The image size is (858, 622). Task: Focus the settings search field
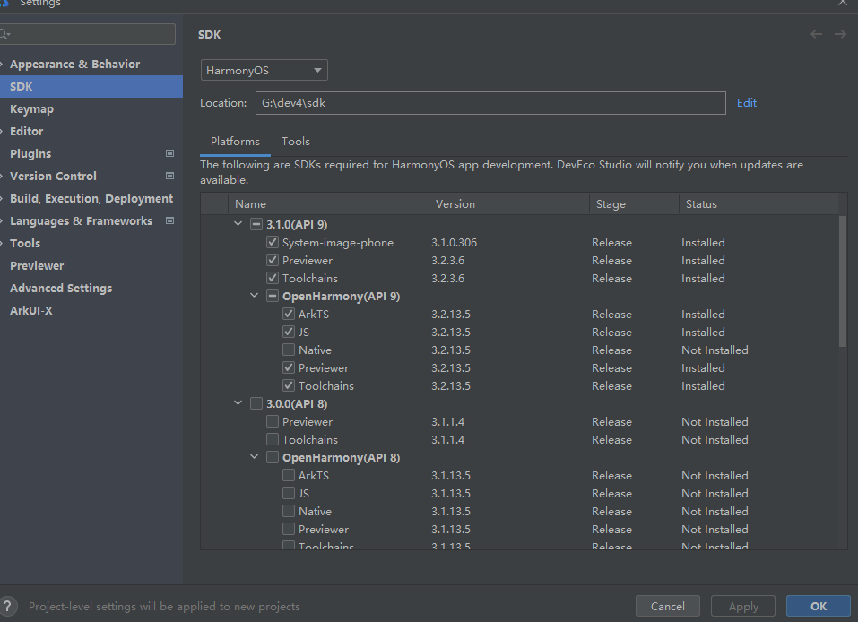point(88,34)
